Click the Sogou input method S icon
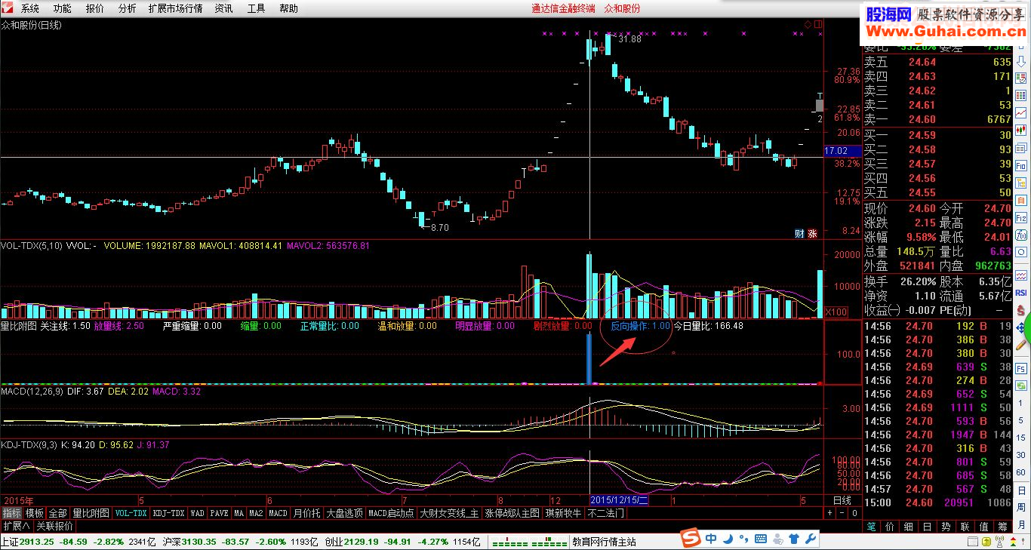The width and height of the screenshot is (1031, 550). coord(690,538)
